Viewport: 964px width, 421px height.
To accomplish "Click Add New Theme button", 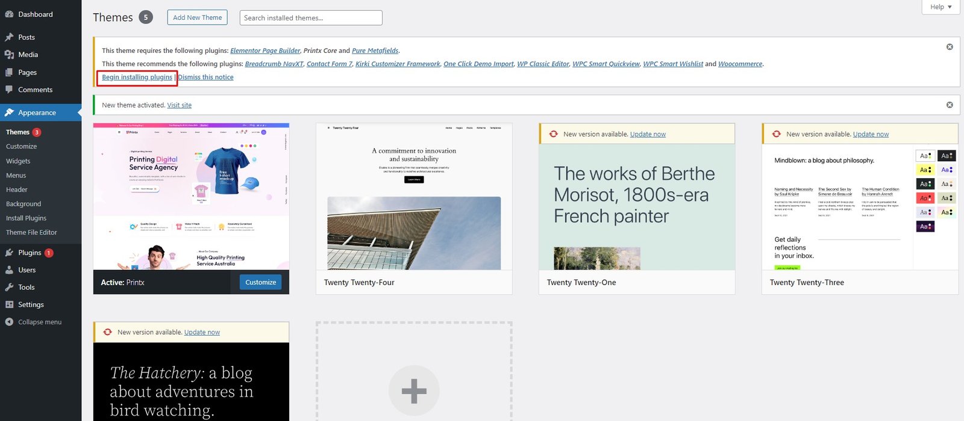I will 198,17.
